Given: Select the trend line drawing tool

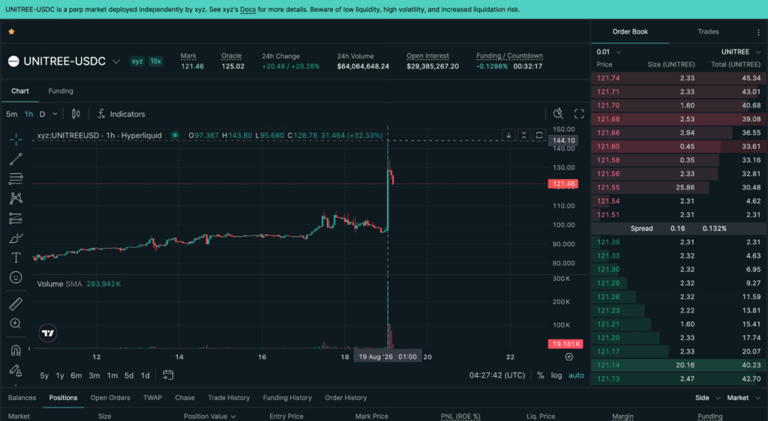Looking at the screenshot, I should coord(16,159).
